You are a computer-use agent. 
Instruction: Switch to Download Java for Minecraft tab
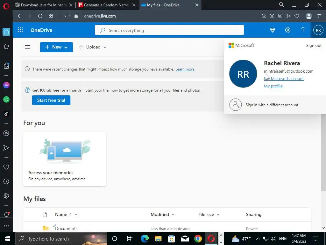(x=43, y=5)
